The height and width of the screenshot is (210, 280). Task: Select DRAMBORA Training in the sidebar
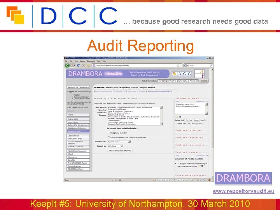78,151
